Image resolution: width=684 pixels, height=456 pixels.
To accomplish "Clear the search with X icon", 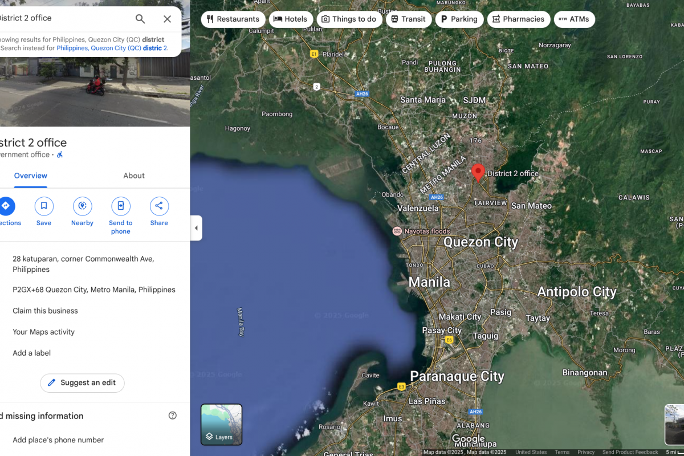I will click(x=167, y=19).
